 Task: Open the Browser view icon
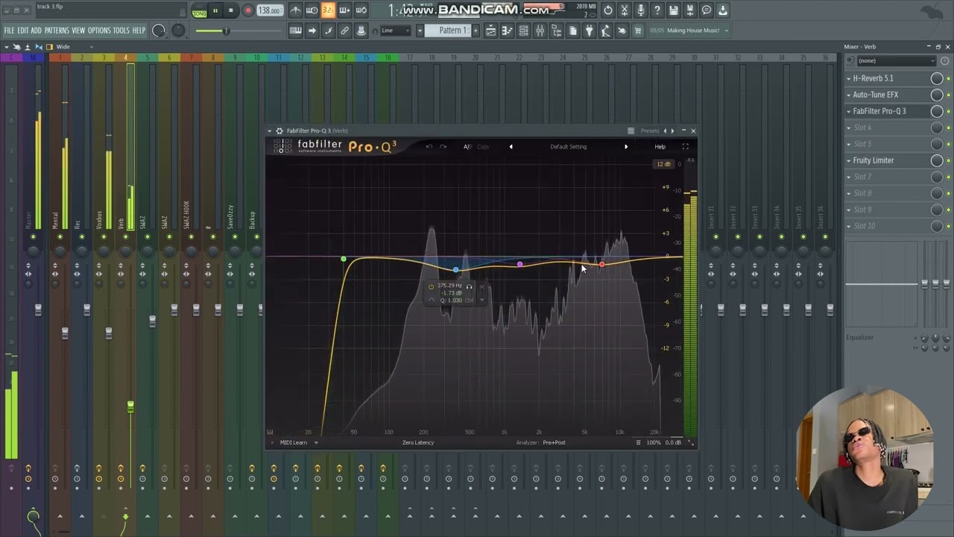coord(556,31)
